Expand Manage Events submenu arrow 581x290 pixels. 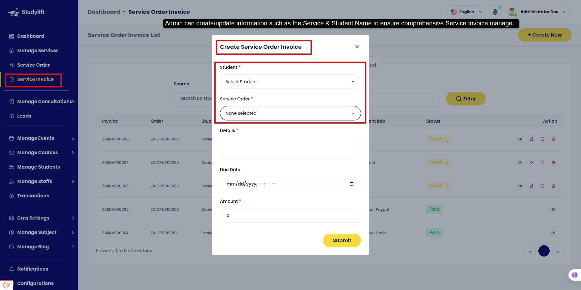pyautogui.click(x=73, y=138)
